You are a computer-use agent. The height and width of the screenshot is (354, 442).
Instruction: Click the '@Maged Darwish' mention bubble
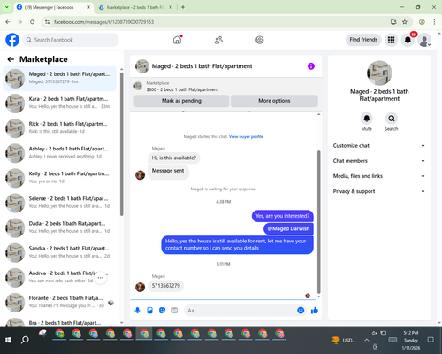tap(288, 229)
